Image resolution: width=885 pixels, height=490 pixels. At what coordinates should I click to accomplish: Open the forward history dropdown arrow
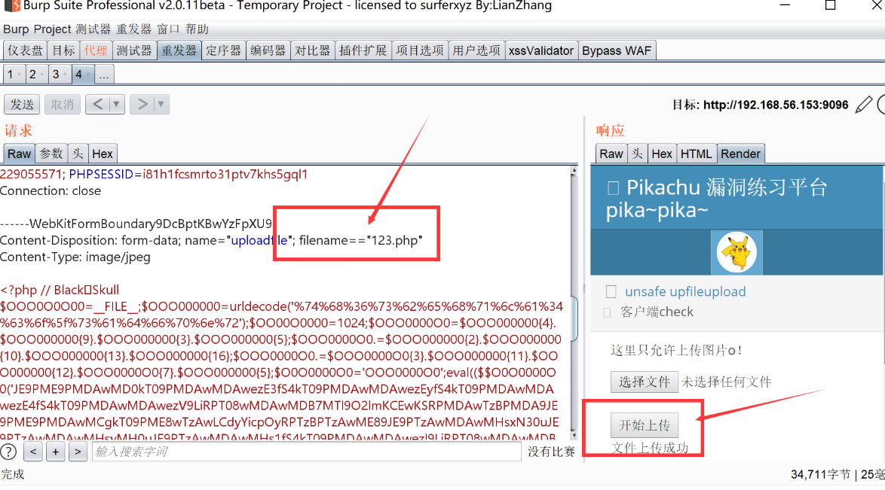pyautogui.click(x=161, y=105)
